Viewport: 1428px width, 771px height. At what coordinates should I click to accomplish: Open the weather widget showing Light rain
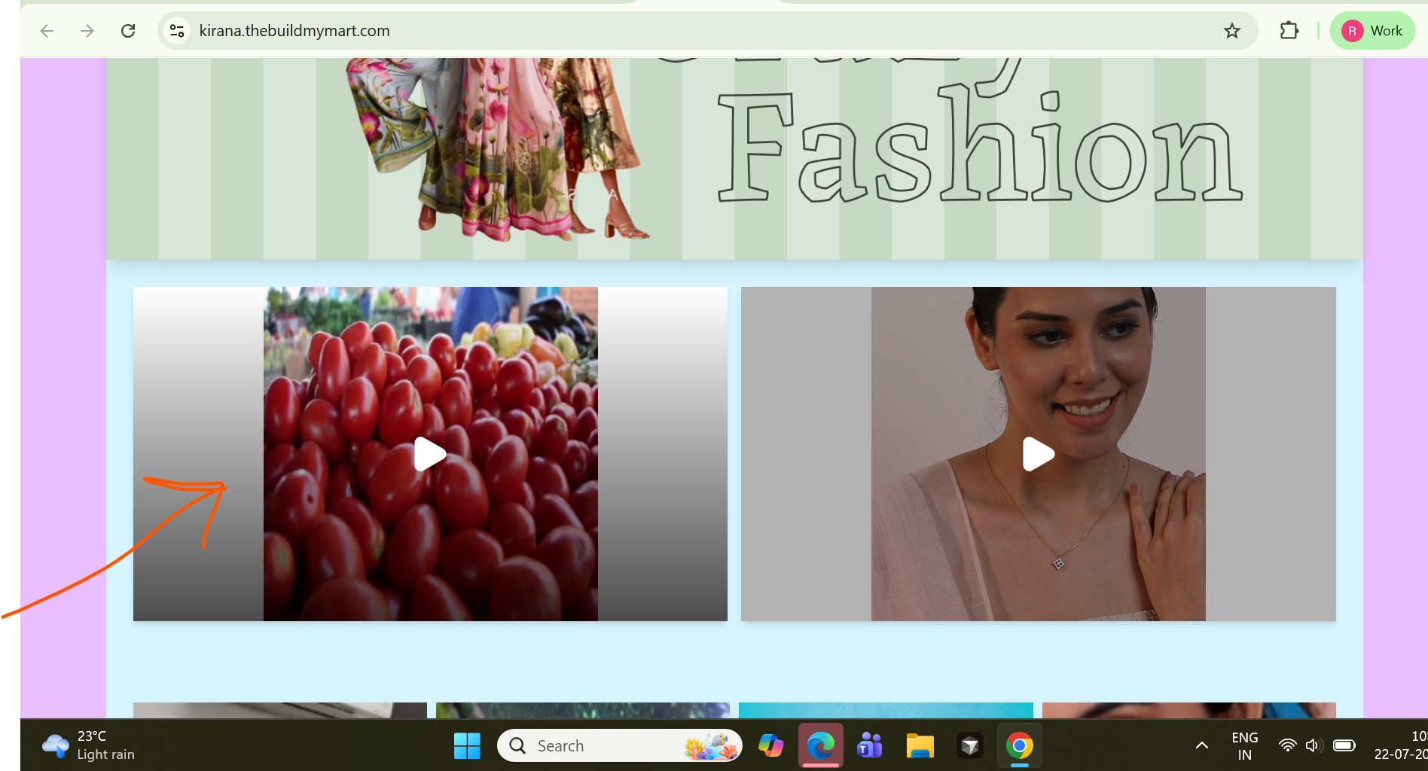point(89,745)
